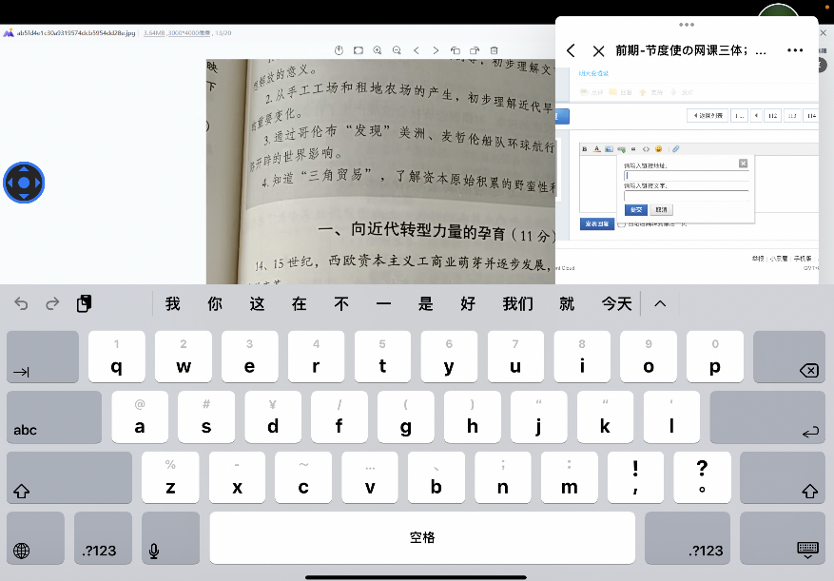This screenshot has width=834, height=581.
Task: Open font color picker in reply editor
Action: coord(597,149)
